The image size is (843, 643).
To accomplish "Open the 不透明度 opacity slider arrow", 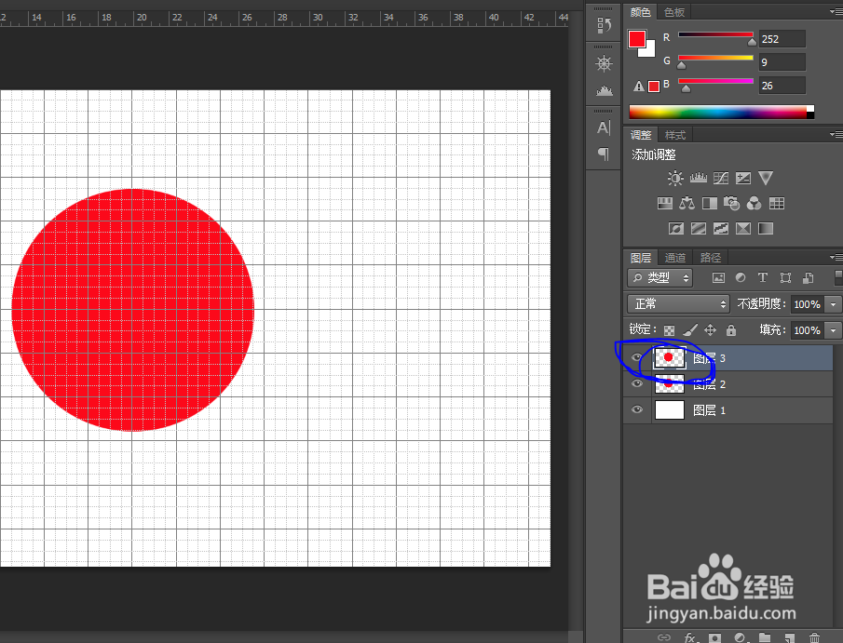I will pyautogui.click(x=834, y=304).
